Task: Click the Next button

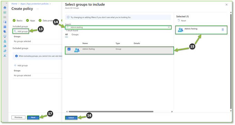Action: pyautogui.click(x=33, y=117)
